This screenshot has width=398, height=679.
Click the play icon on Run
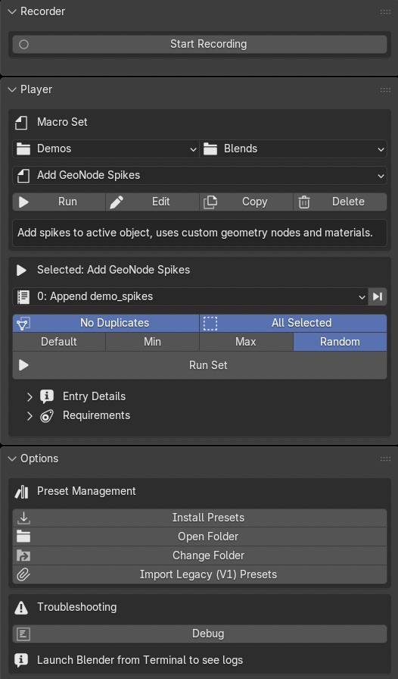click(23, 202)
